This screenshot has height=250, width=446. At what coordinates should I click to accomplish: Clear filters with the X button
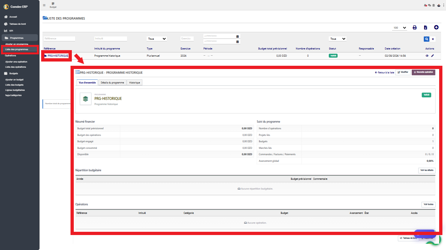pos(433,39)
